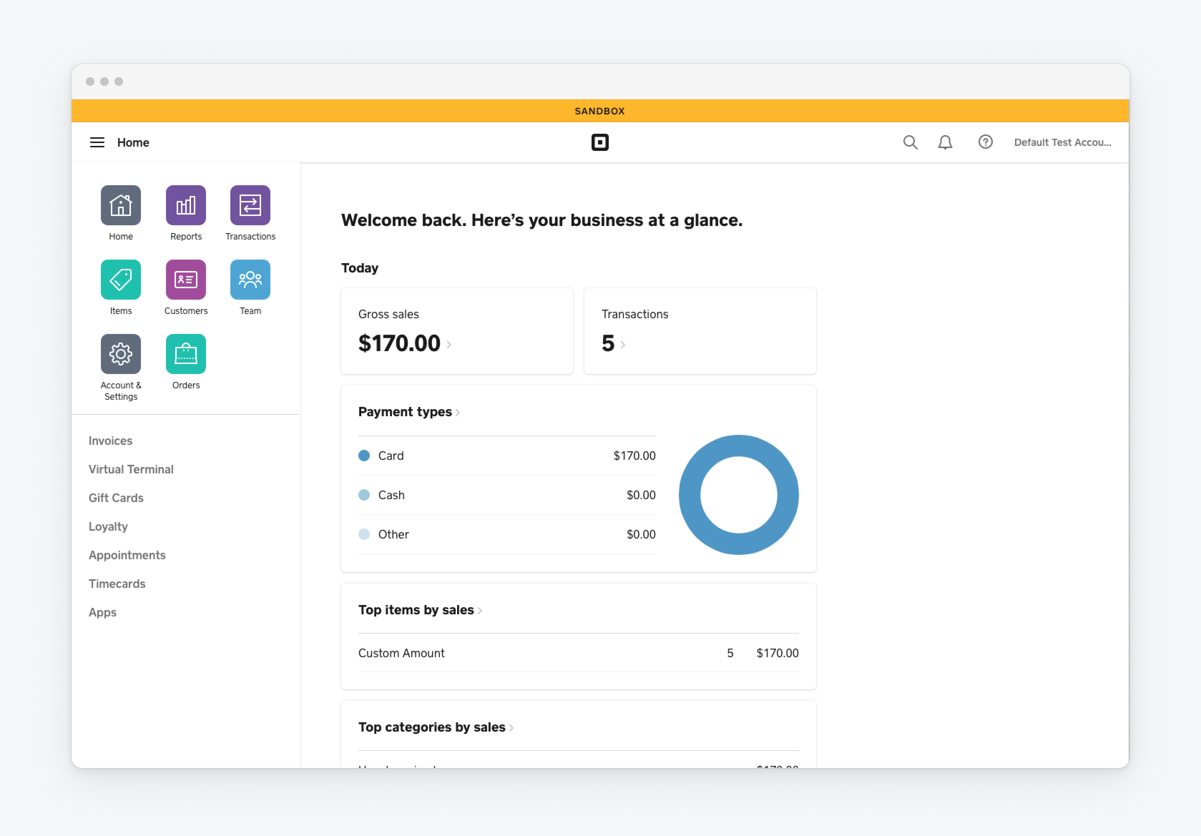Open the Orders shopping bag icon

pyautogui.click(x=186, y=354)
